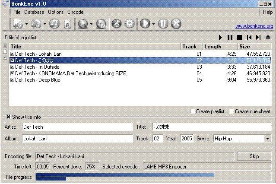Click the Album field containing Lokahi Lani
The height and width of the screenshot is (184, 276).
[x=77, y=139]
